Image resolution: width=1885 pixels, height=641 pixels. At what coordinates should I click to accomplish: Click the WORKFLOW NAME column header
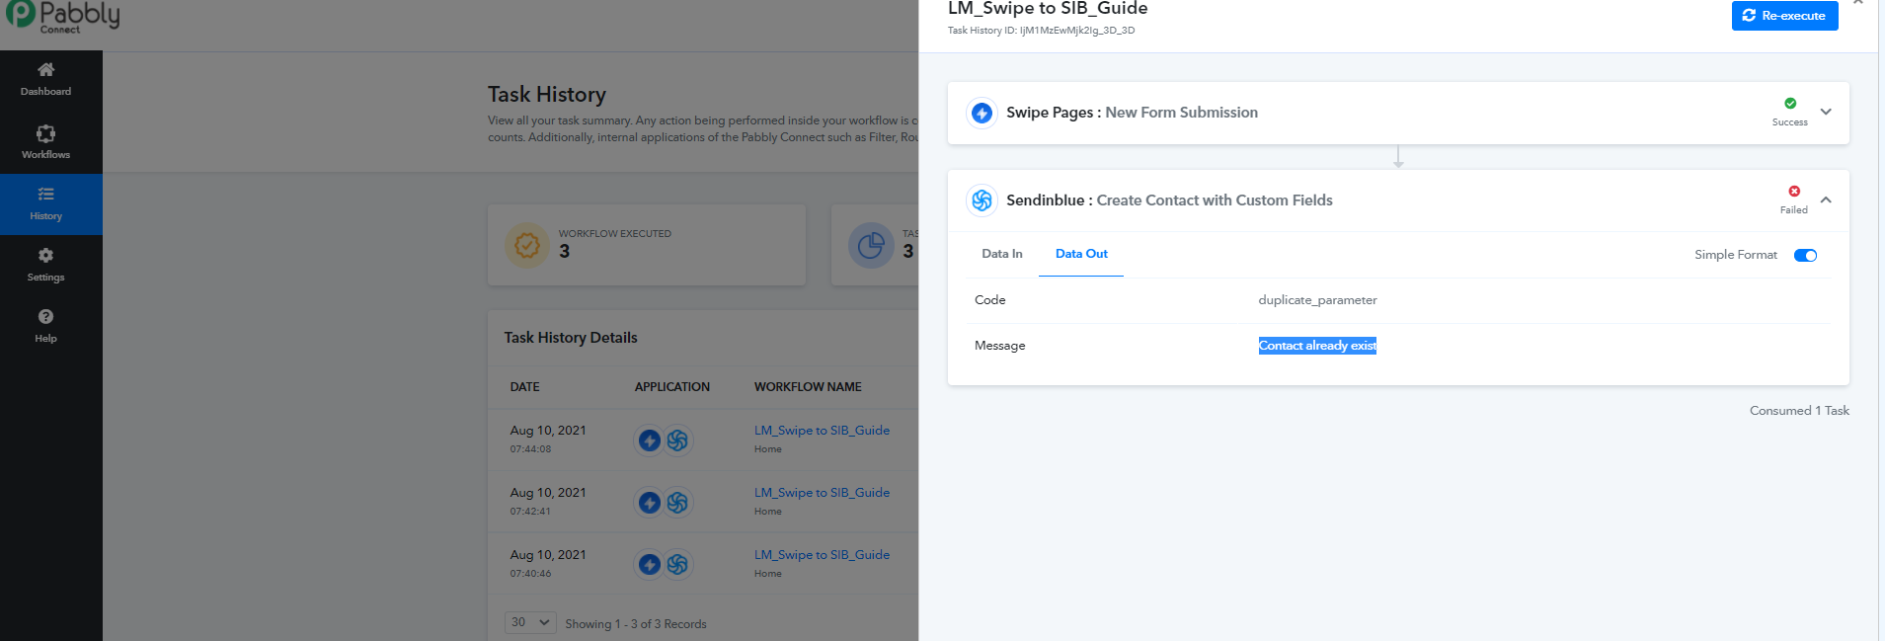(x=808, y=387)
